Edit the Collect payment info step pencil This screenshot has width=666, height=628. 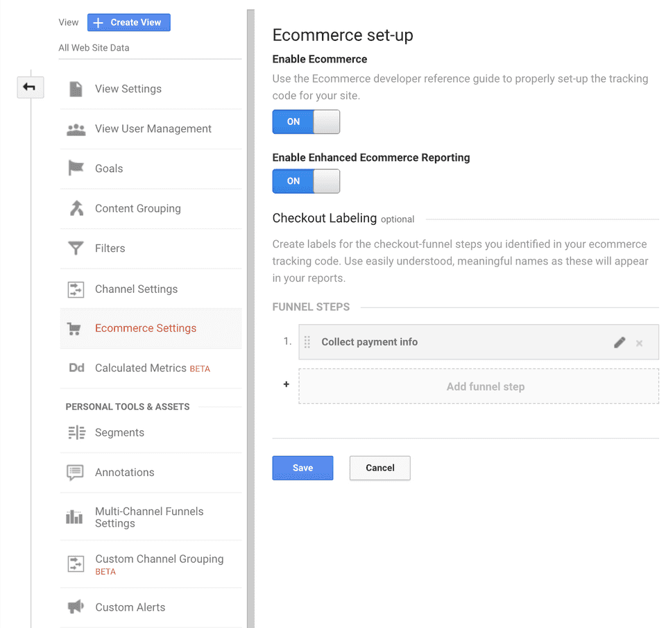[620, 342]
